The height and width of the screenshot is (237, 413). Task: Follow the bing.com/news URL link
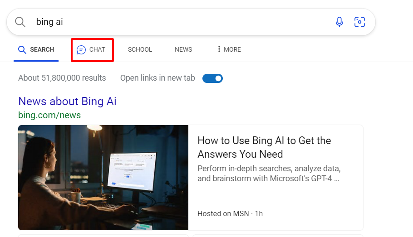(x=49, y=115)
